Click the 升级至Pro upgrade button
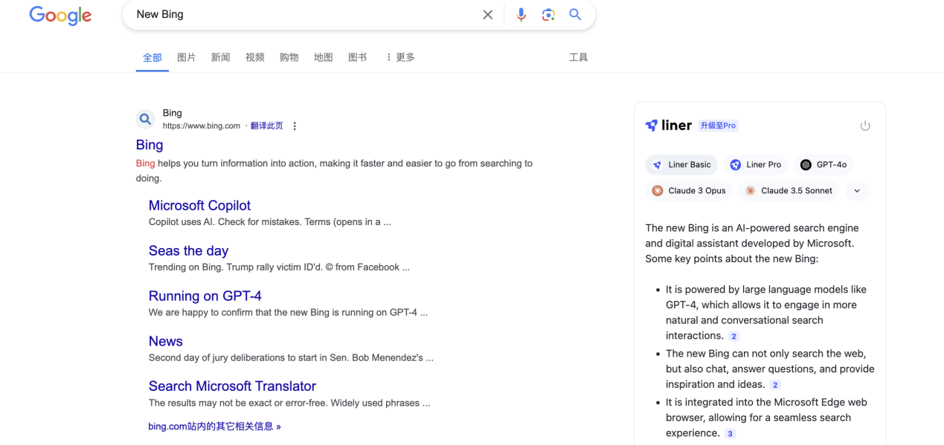The height and width of the screenshot is (445, 944). click(x=718, y=126)
